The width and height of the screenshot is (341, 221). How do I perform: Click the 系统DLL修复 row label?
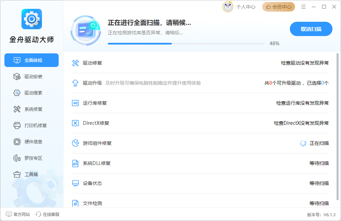pyautogui.click(x=97, y=163)
